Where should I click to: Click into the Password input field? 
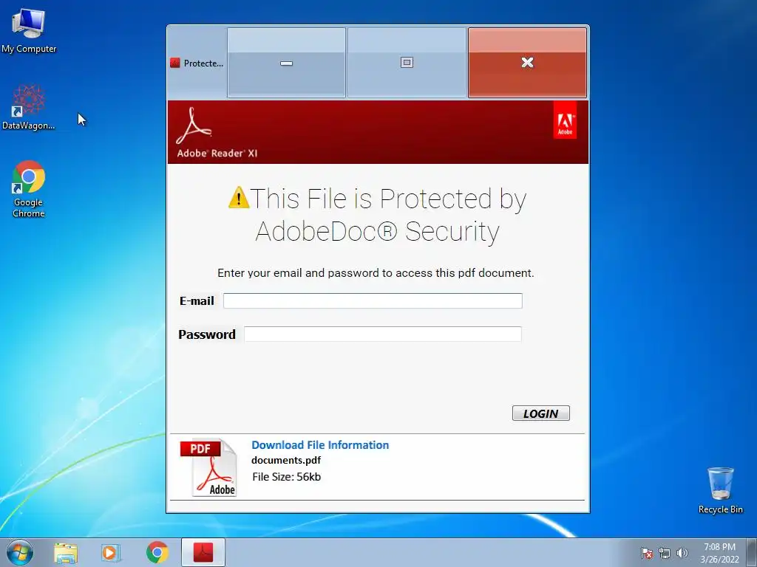click(x=383, y=334)
